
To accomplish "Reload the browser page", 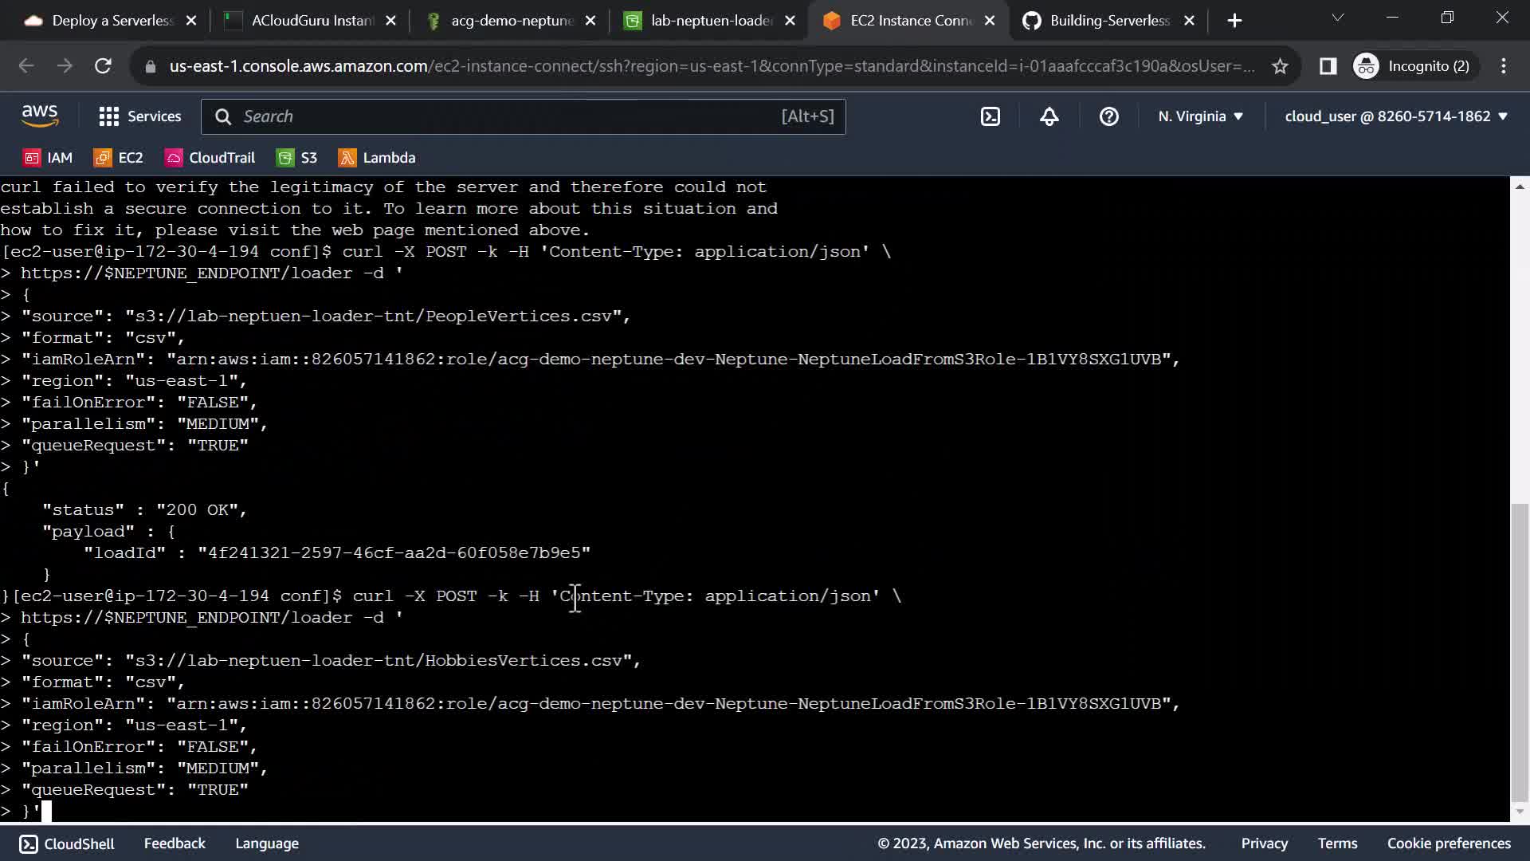I will [103, 66].
